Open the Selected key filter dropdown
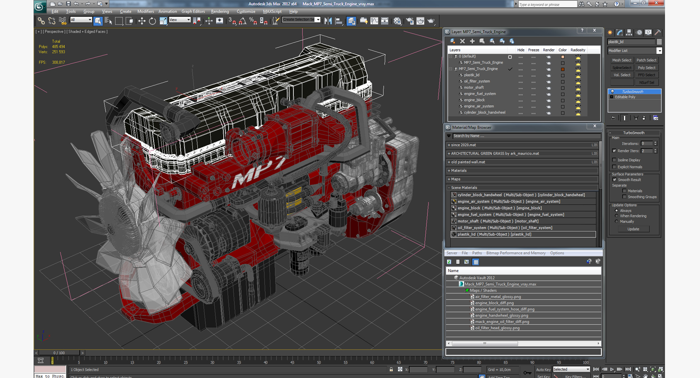The height and width of the screenshot is (378, 700). point(571,369)
